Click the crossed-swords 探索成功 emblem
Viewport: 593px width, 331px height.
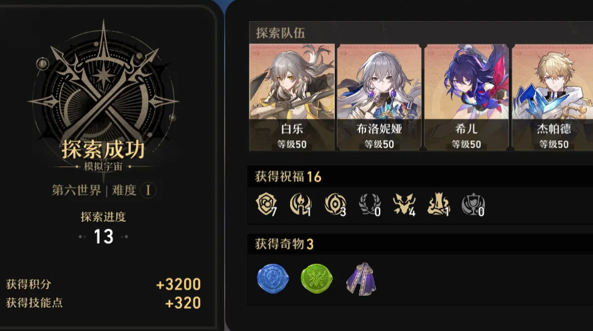click(103, 89)
